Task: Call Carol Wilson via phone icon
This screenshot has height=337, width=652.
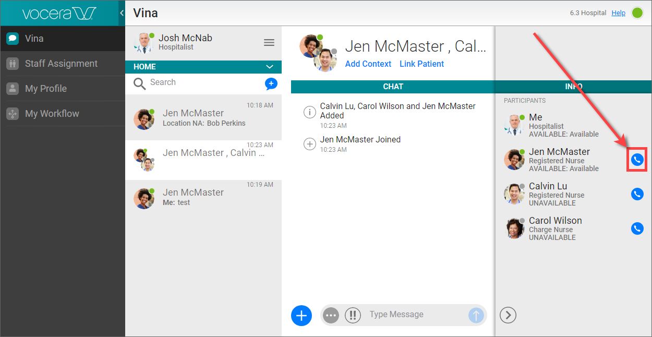Action: click(x=637, y=228)
